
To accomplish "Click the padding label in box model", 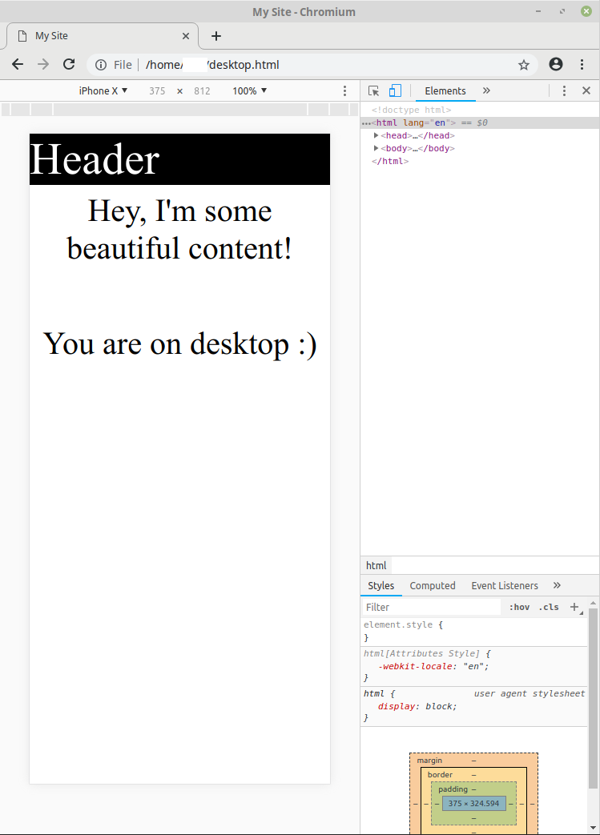I will click(453, 789).
